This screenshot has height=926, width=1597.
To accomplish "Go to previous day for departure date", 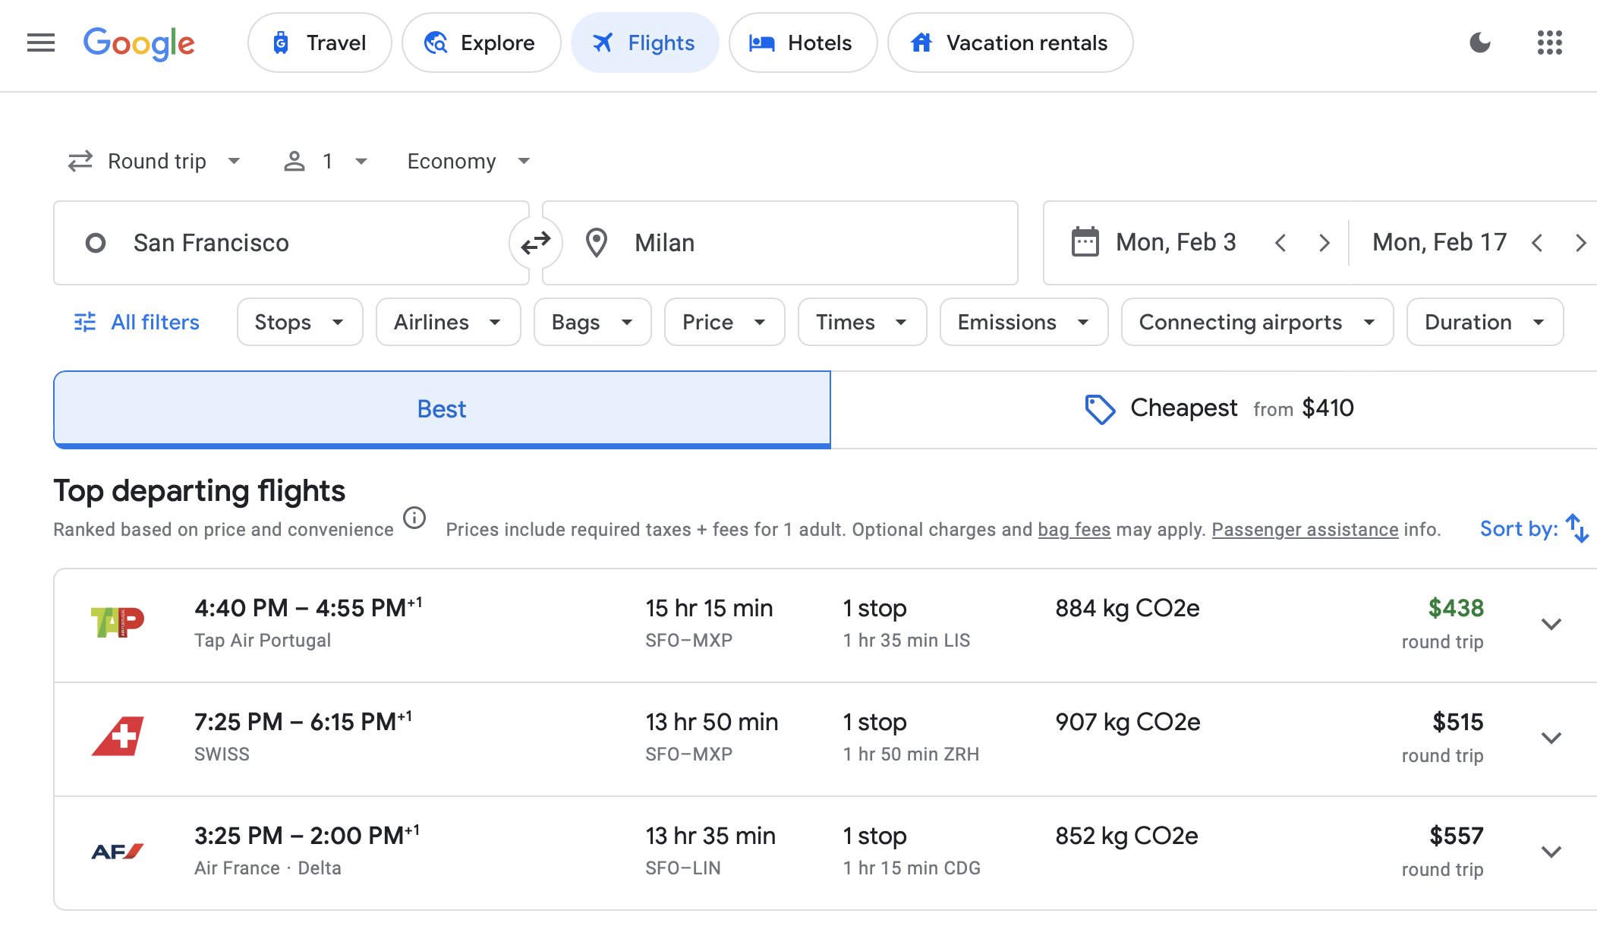I will tap(1280, 243).
